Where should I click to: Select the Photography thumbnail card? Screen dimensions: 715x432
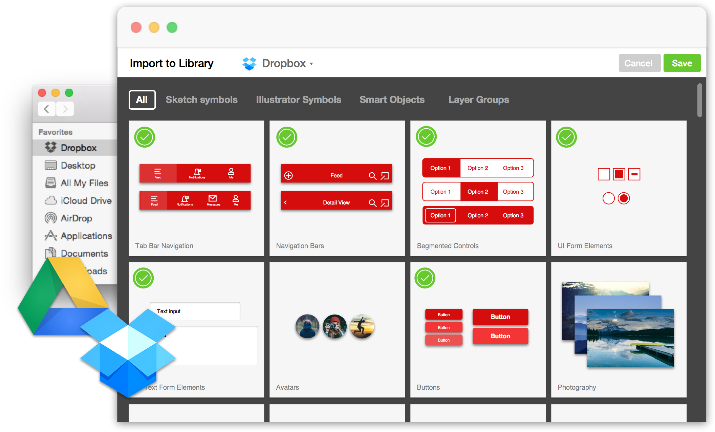(618, 329)
